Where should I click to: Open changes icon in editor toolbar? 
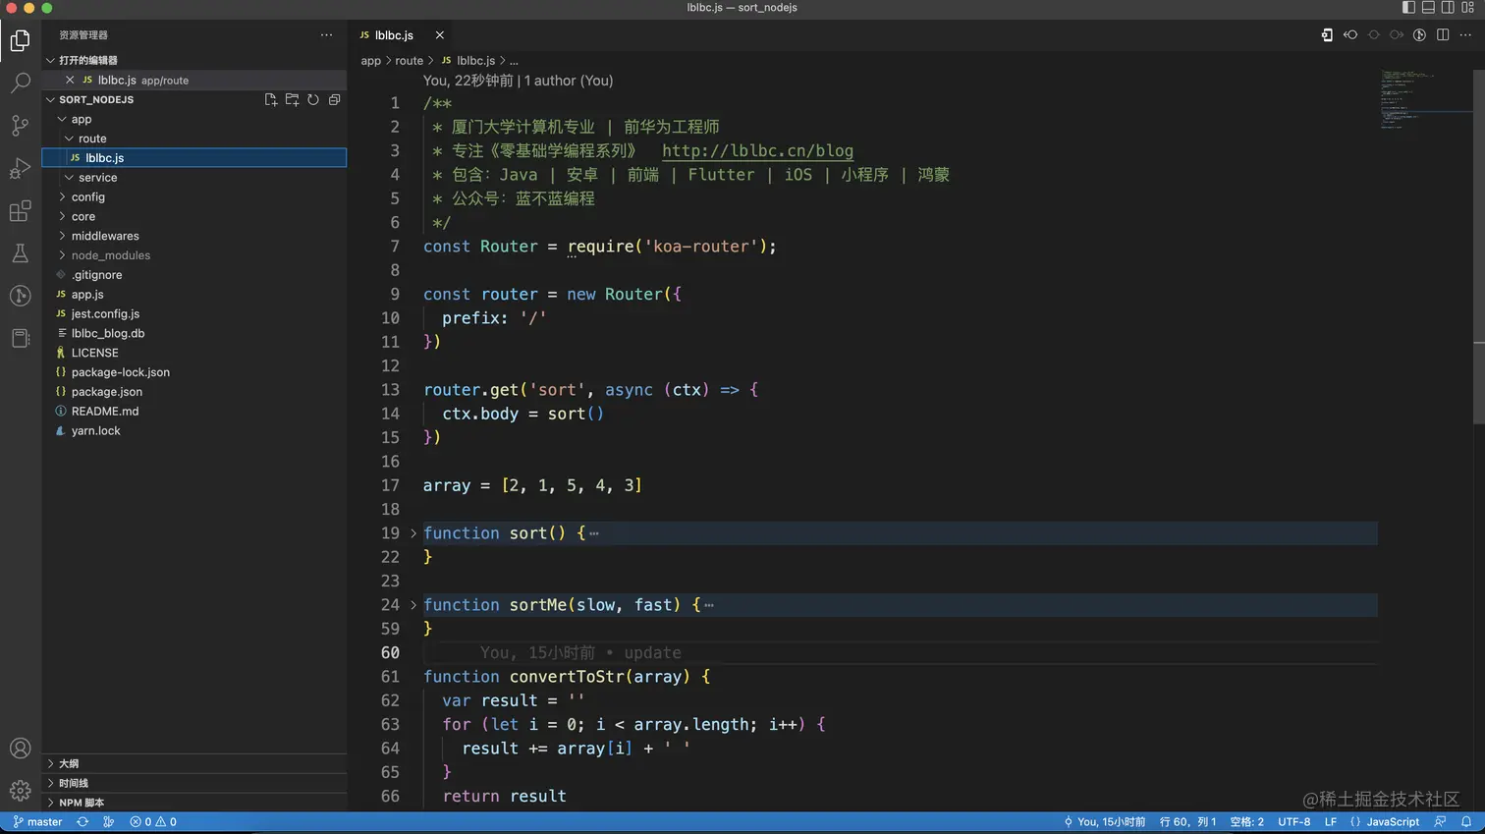(1327, 34)
